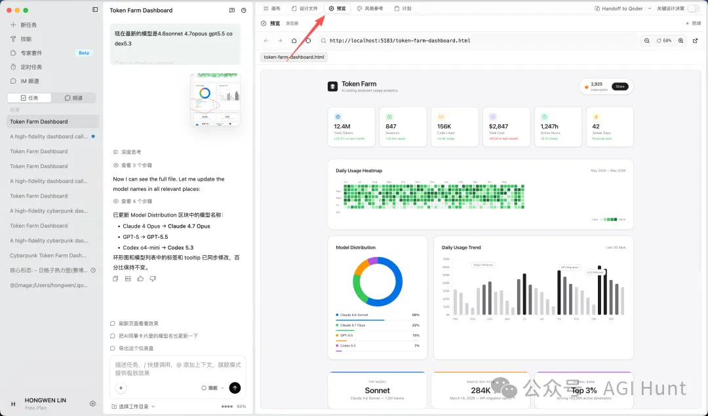This screenshot has height=416, width=708.
Task: Click the plus attach button in composer
Action: [x=121, y=388]
